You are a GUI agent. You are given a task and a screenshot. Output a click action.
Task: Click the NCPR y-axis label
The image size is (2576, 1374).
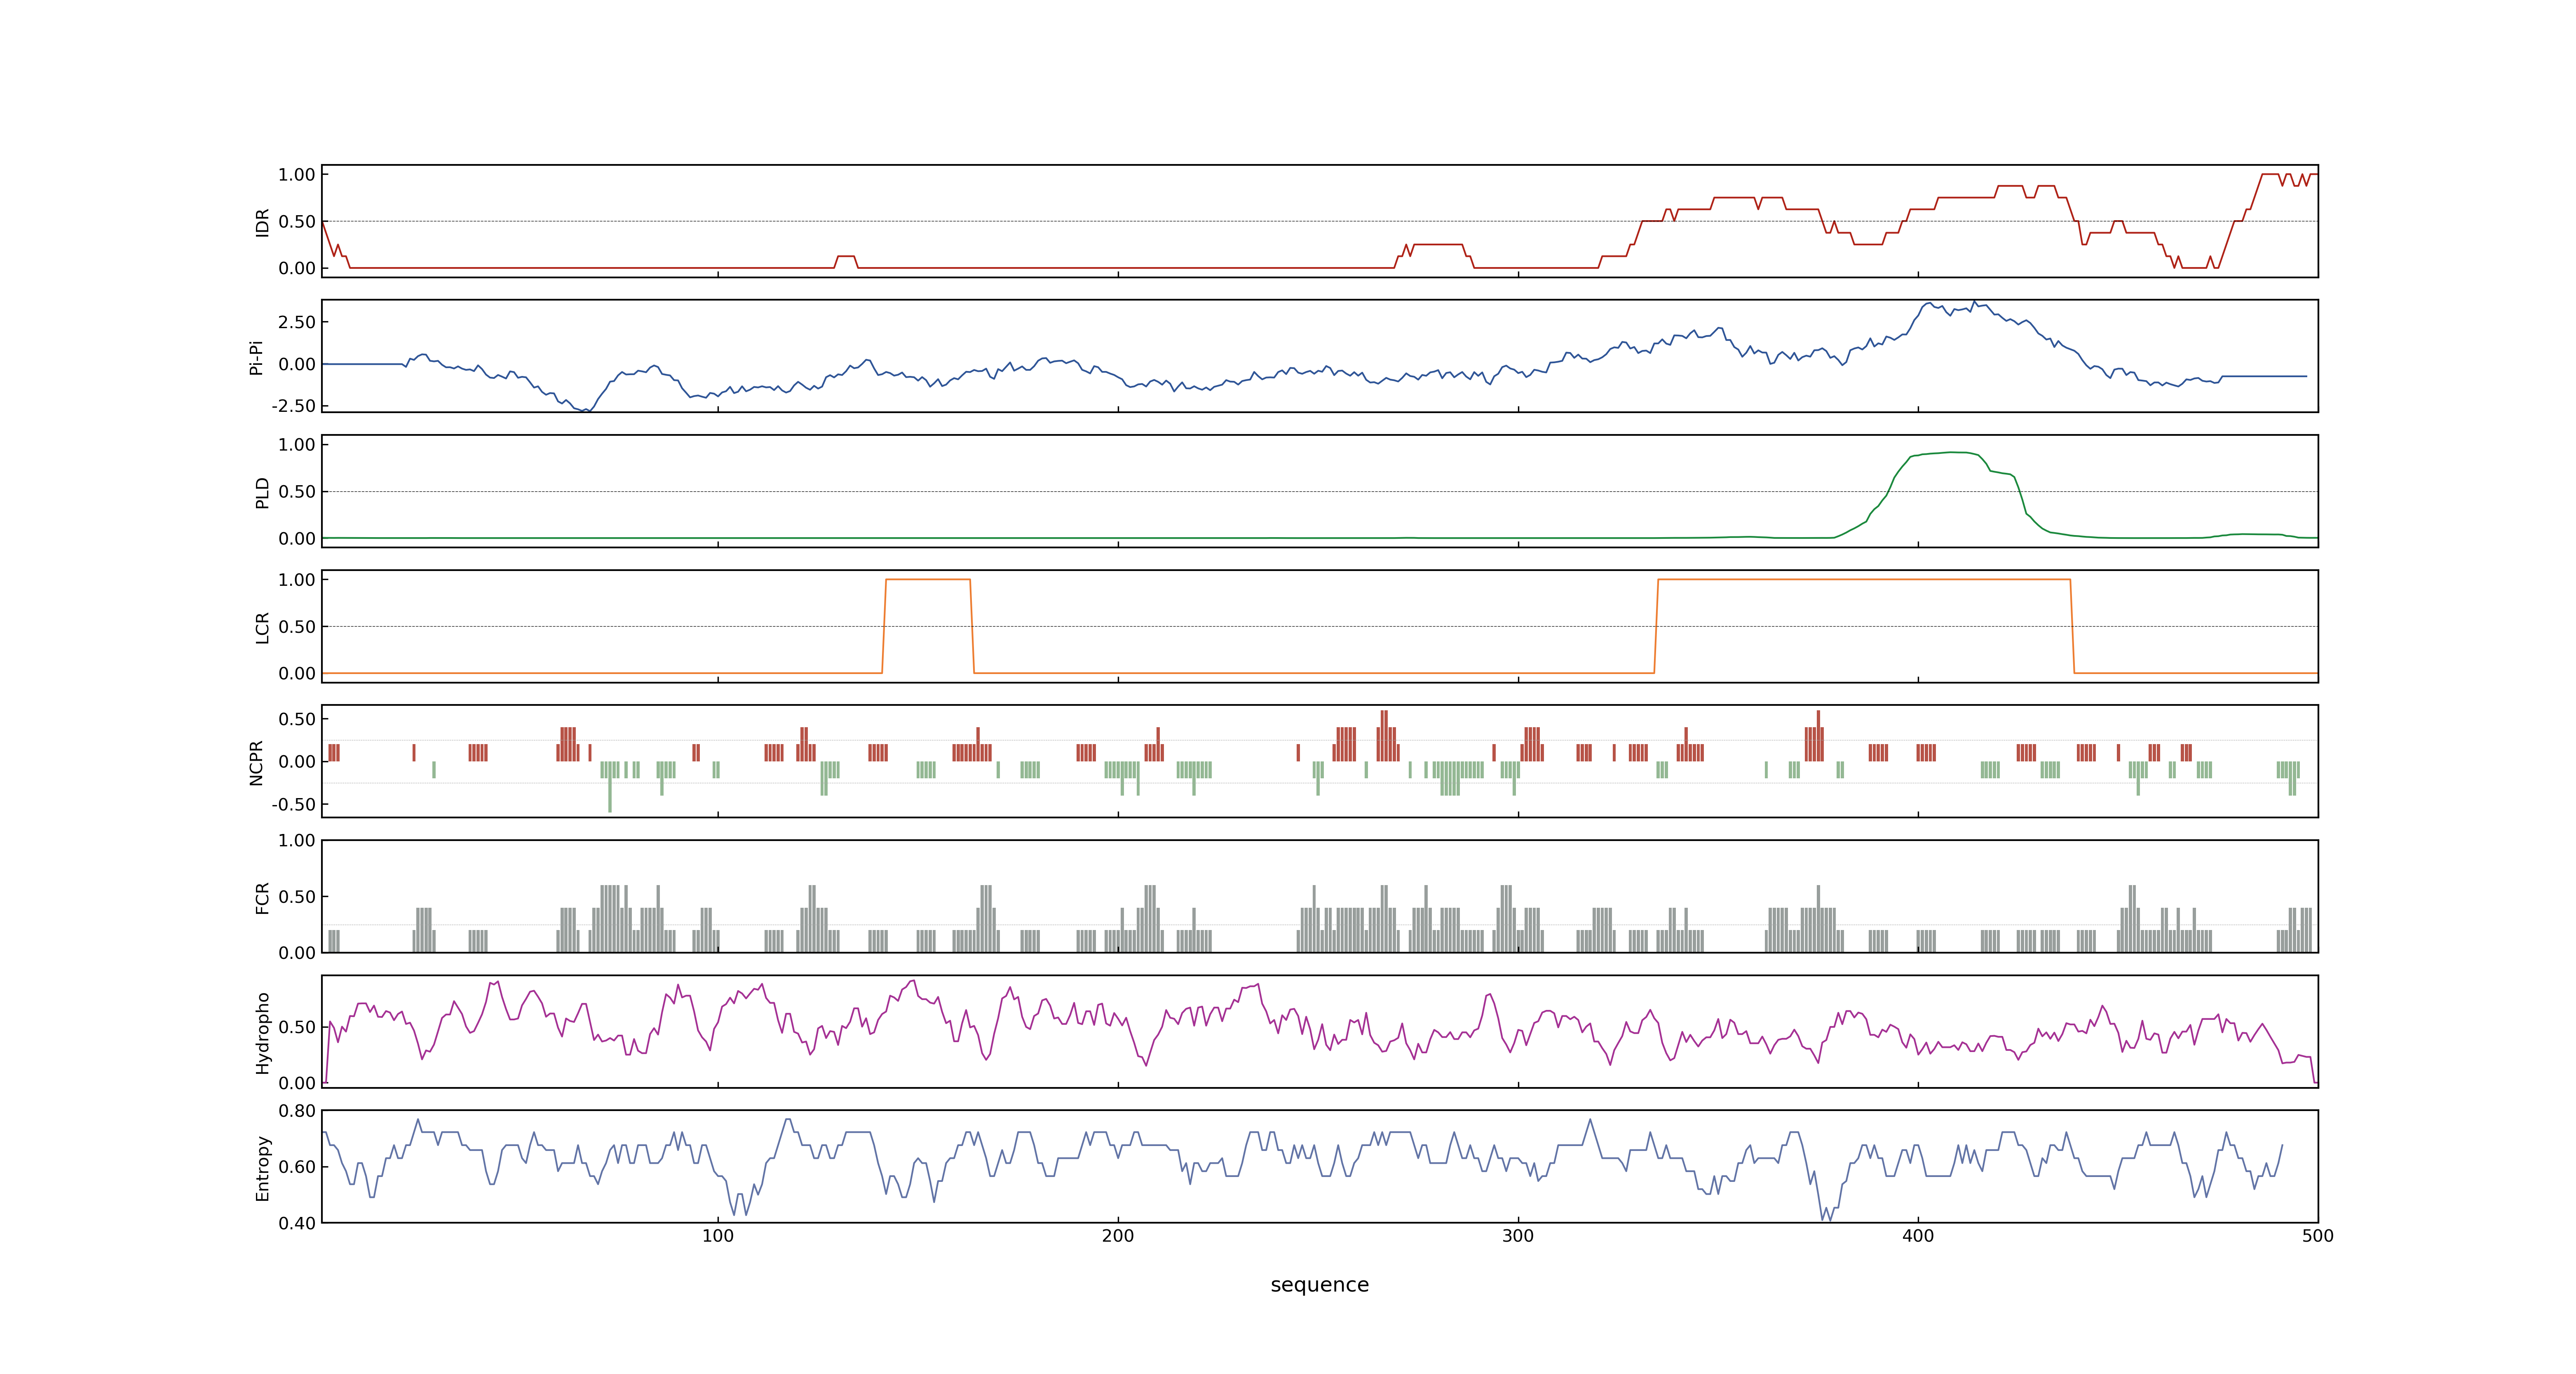(256, 762)
